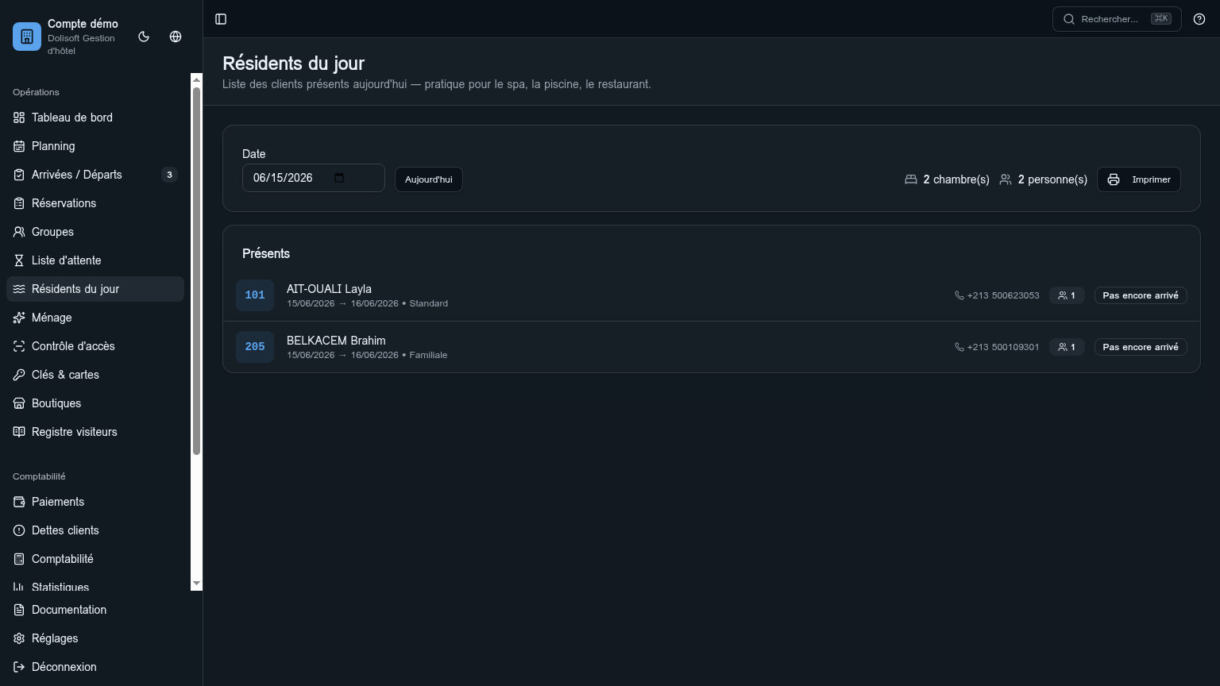Click the Contrôle d'accès scan icon
Viewport: 1220px width, 686px height.
(x=19, y=346)
